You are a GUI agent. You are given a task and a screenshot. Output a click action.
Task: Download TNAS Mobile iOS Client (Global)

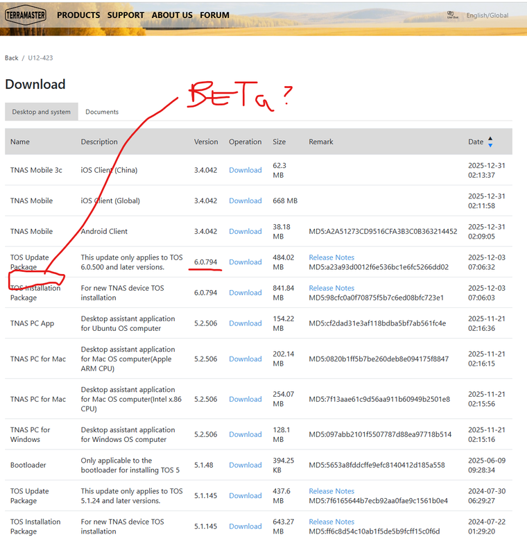(x=245, y=200)
